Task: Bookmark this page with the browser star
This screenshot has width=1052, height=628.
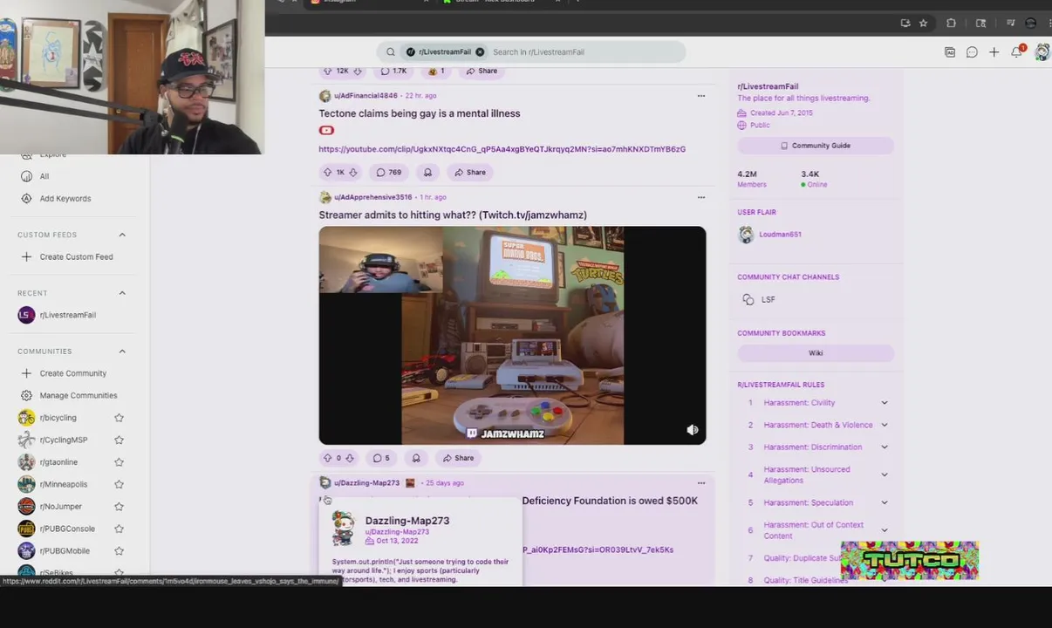Action: click(x=923, y=24)
